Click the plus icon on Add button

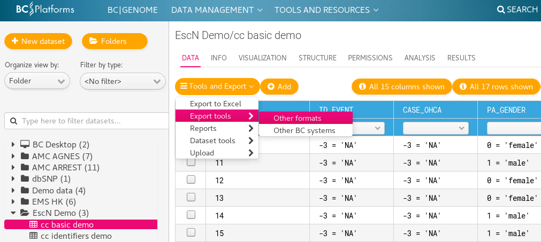point(271,87)
